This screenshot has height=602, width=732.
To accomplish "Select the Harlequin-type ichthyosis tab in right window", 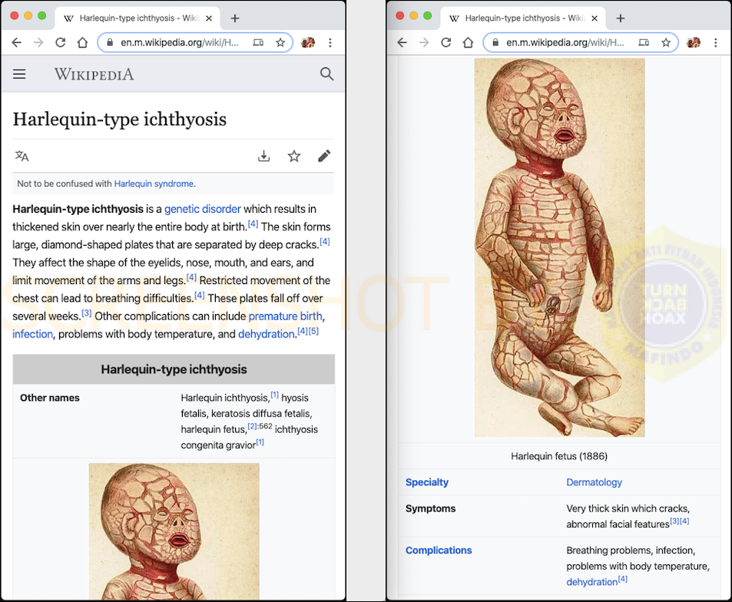I will [524, 18].
